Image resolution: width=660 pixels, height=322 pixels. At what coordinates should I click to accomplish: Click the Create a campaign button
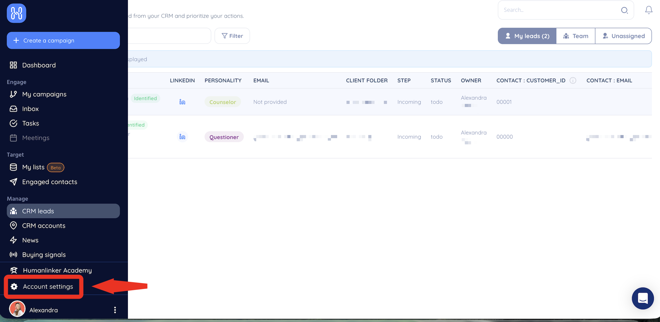[x=63, y=40]
